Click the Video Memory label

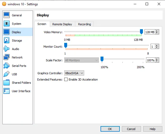(x=53, y=32)
